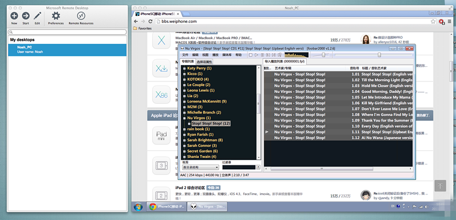Viewport: 456px width, 220px height.
Task: Expand the Secret Garden (6) node
Action: point(184,151)
